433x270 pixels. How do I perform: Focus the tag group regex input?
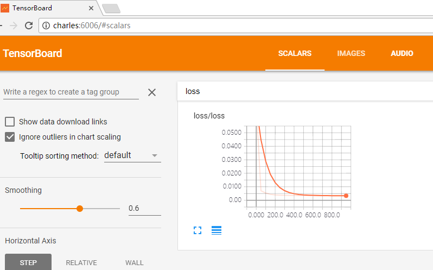(x=71, y=92)
